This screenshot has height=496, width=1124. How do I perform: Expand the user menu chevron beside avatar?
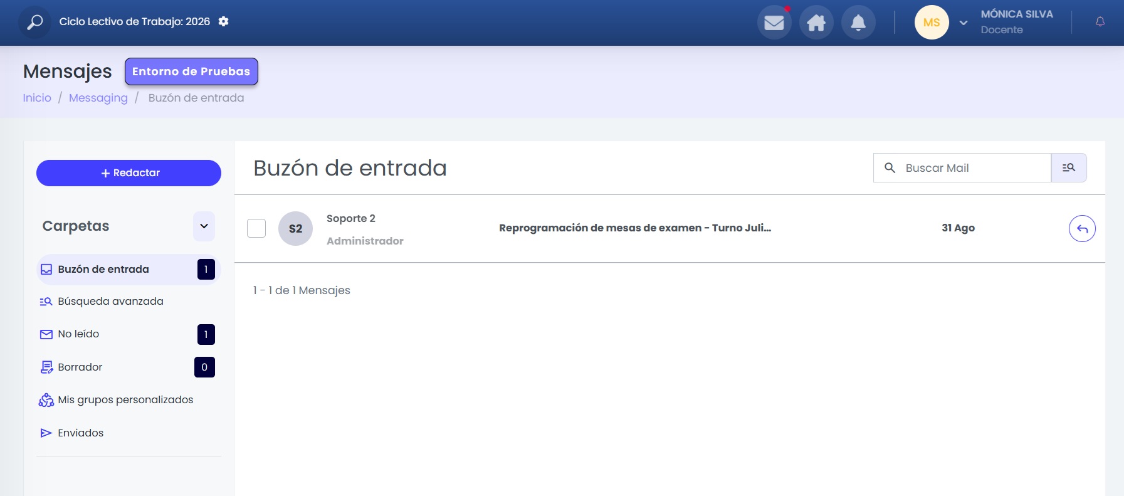pyautogui.click(x=964, y=23)
